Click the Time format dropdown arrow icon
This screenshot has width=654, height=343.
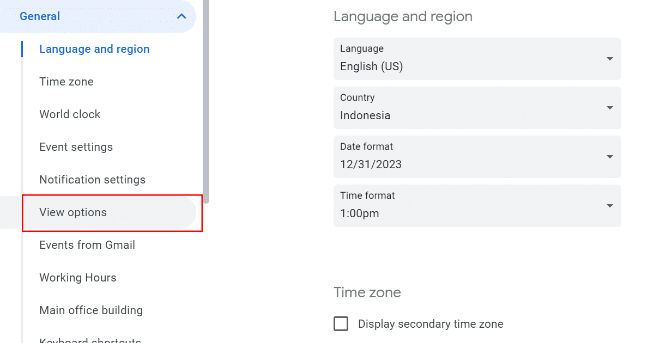click(610, 206)
